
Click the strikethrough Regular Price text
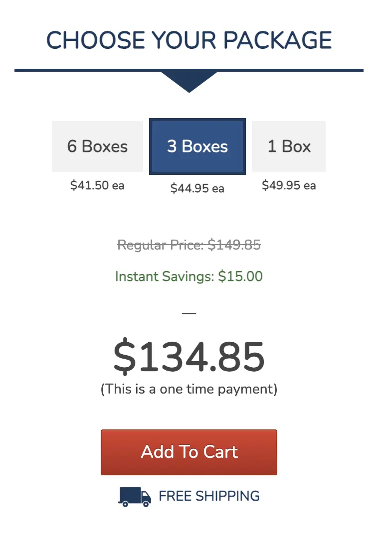point(189,245)
